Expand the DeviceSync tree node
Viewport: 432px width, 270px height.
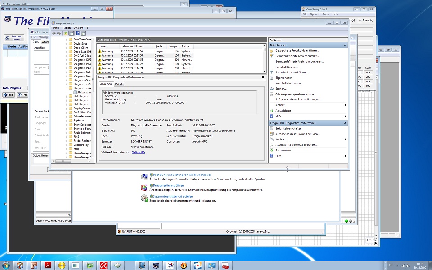click(67, 44)
